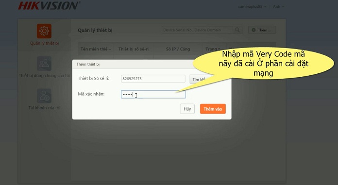Click the Hủy cancel button

pos(187,109)
